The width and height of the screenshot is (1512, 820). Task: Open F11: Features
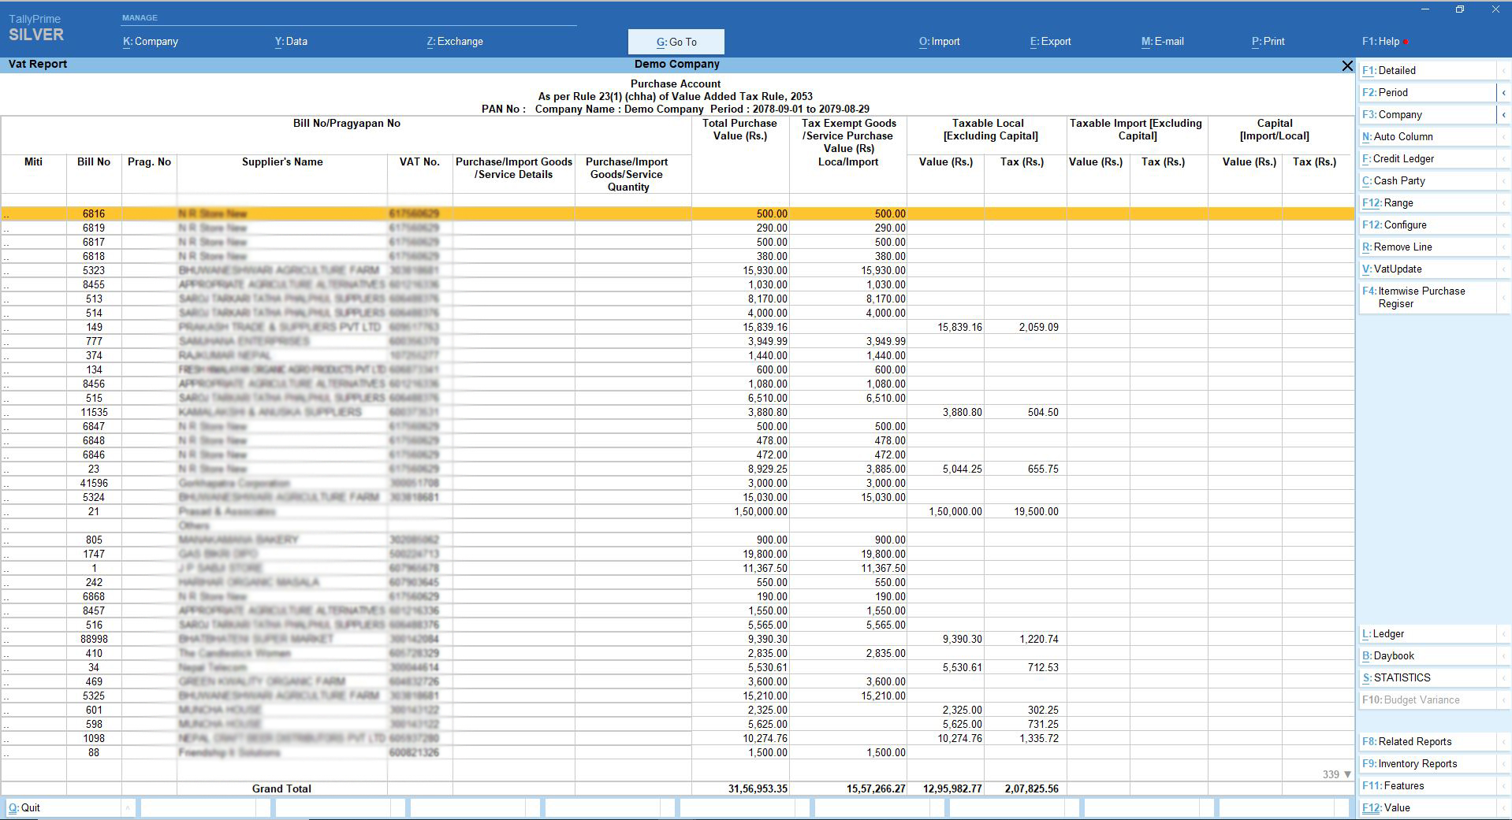[1427, 785]
